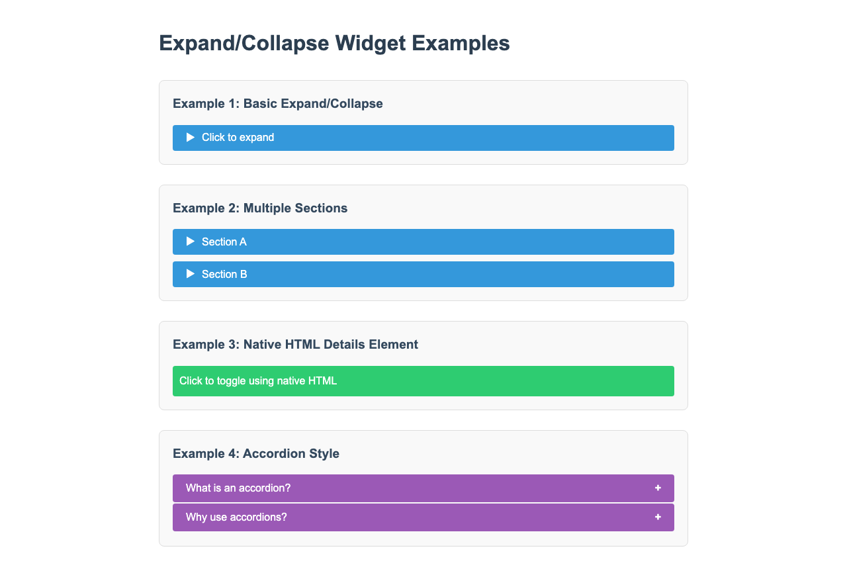Click the plus icon for Why use accordions
847x573 pixels.
658,517
